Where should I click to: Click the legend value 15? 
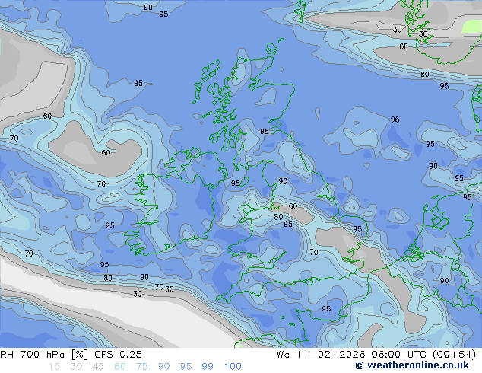(x=54, y=367)
